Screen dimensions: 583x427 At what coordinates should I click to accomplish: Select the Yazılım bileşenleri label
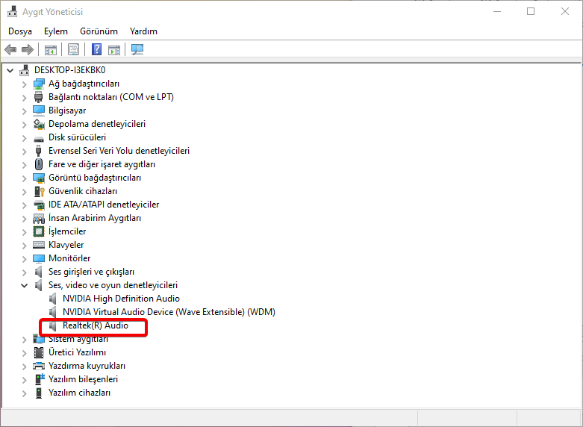[84, 379]
